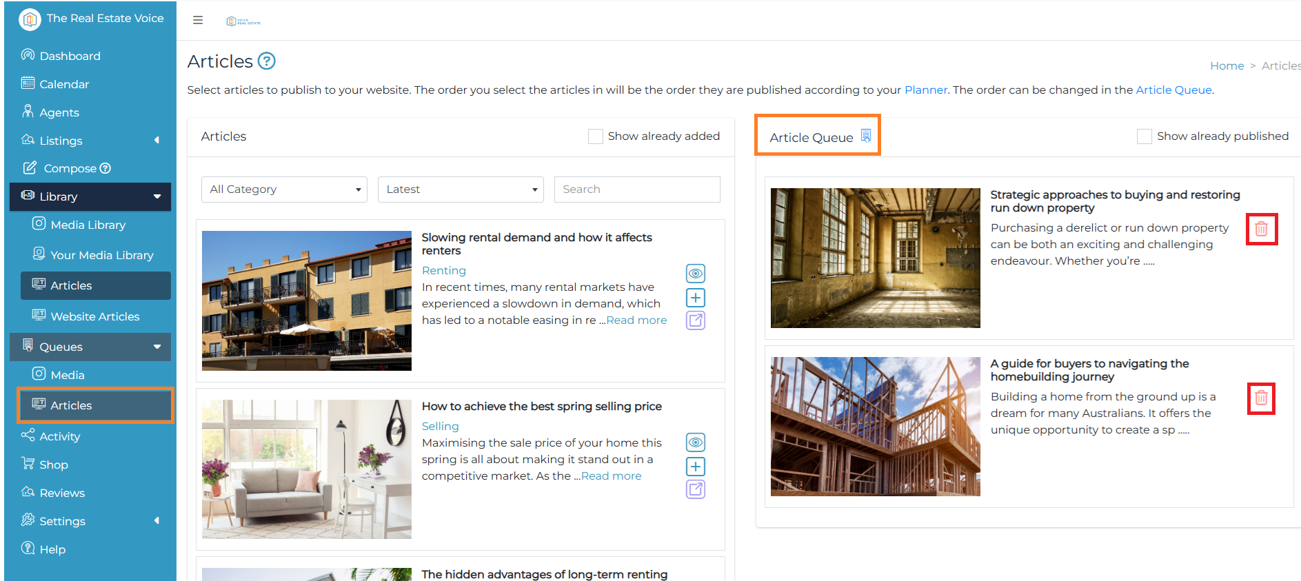Screen dimensions: 1301x581
Task: Toggle the hamburger menu icon
Action: 198,20
